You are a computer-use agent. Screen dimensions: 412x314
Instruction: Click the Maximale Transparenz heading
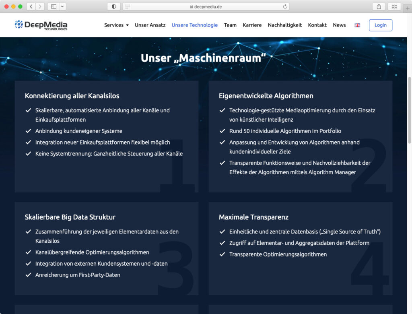point(253,217)
